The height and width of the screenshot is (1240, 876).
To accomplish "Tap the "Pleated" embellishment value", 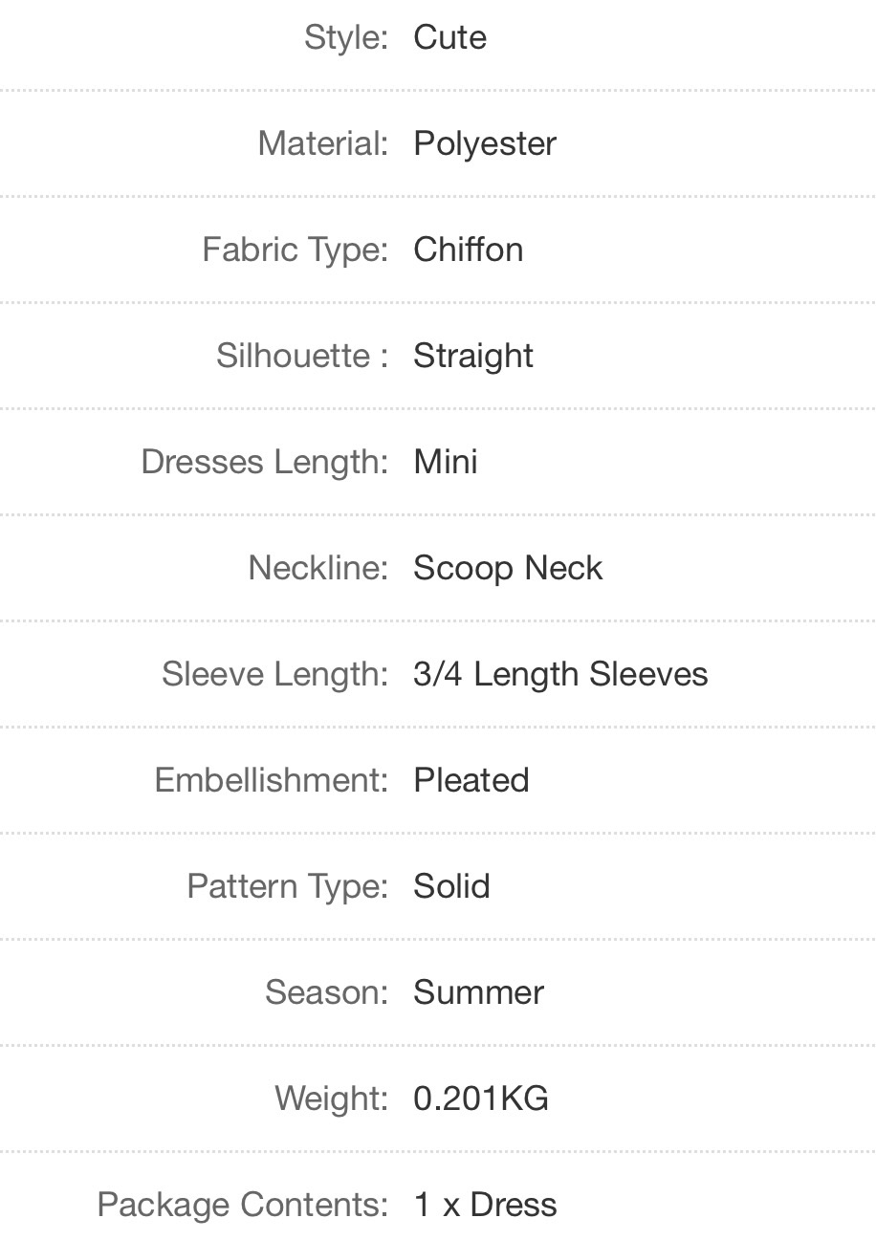I will (x=471, y=780).
